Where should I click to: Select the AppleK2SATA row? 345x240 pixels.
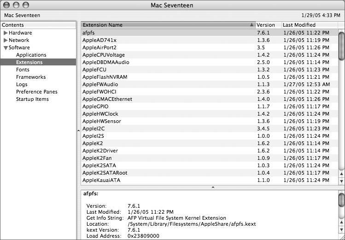click(209, 165)
